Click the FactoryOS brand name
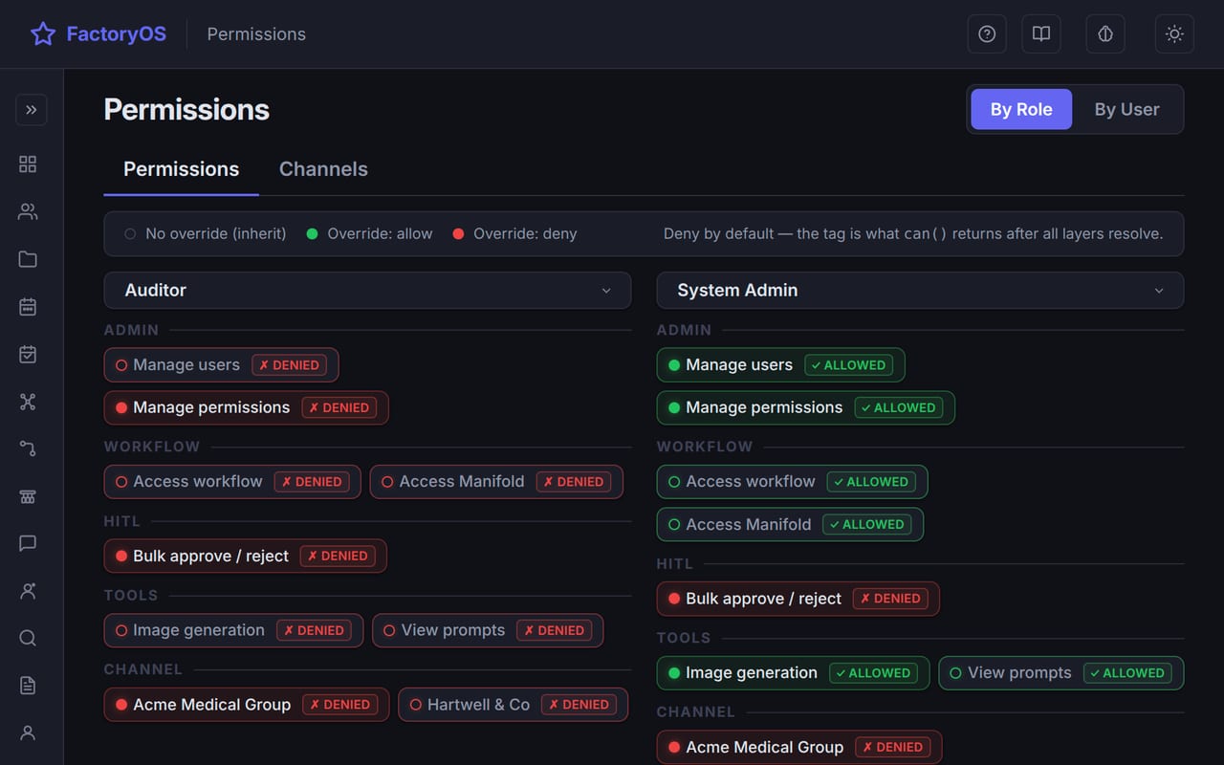 [x=116, y=34]
